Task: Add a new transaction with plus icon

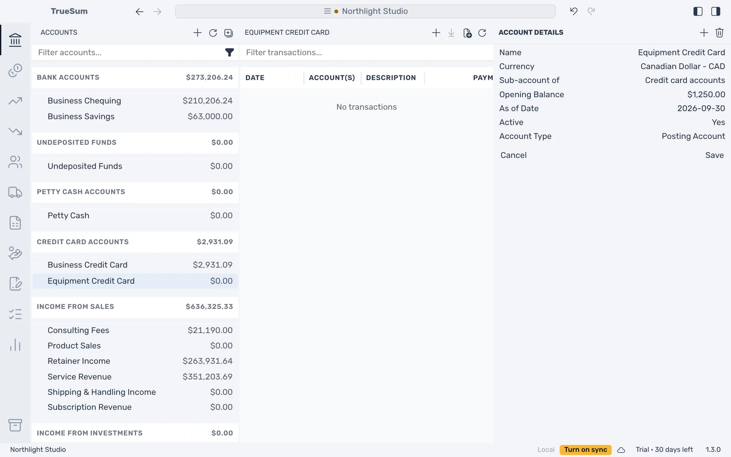Action: coord(436,33)
